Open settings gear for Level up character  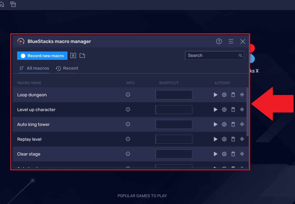click(x=224, y=110)
